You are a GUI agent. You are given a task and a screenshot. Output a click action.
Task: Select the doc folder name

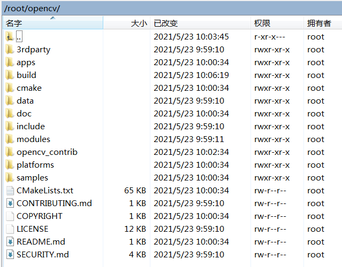24,114
